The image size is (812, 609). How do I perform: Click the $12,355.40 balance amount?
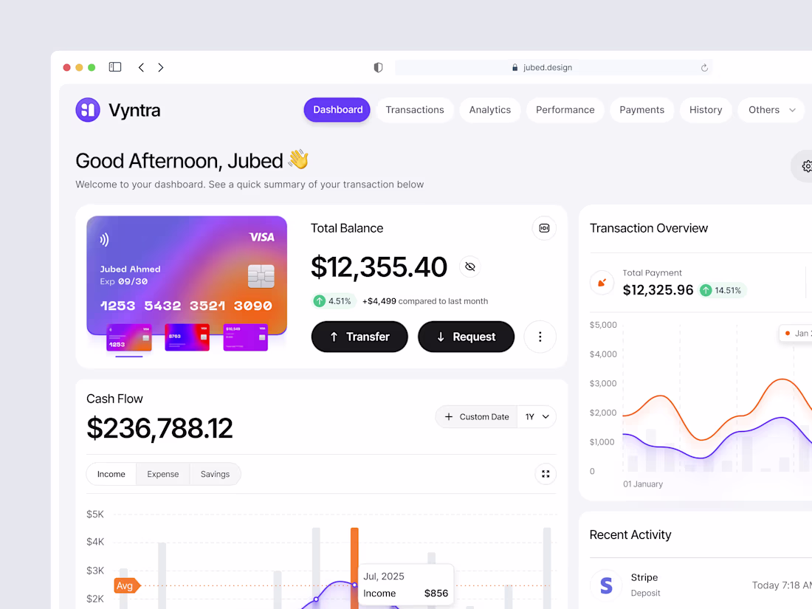pyautogui.click(x=379, y=267)
